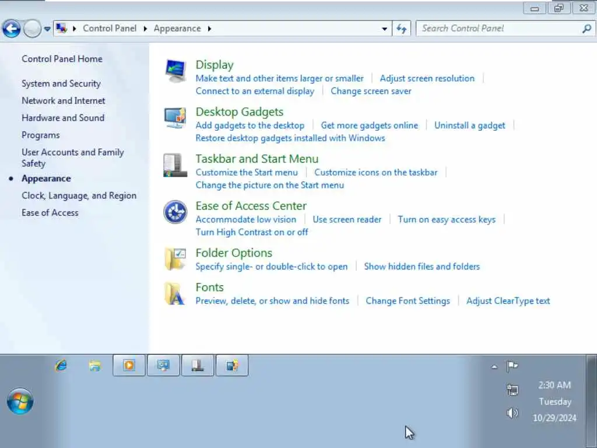This screenshot has width=597, height=448.
Task: Click Turn High Contrast on or off
Action: coord(252,232)
